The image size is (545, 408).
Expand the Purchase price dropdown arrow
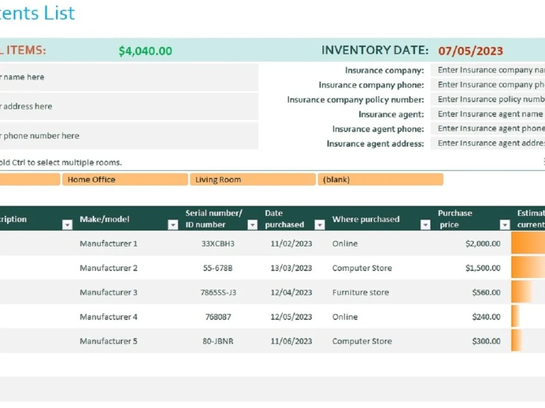click(505, 224)
